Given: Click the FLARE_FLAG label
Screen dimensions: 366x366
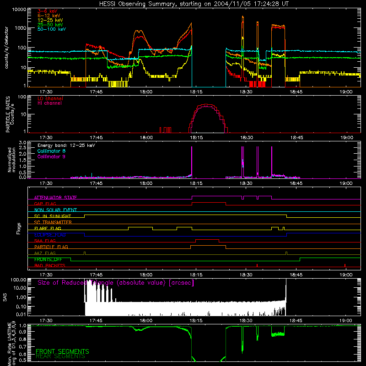Looking at the screenshot, I should coord(48,228).
